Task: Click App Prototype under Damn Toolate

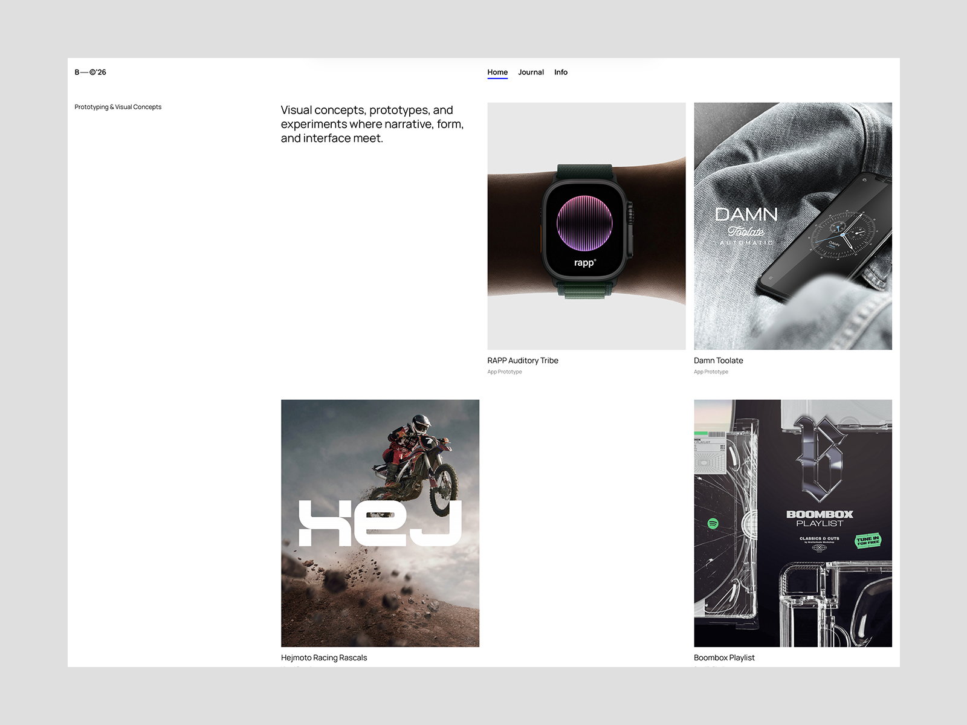Action: tap(711, 372)
